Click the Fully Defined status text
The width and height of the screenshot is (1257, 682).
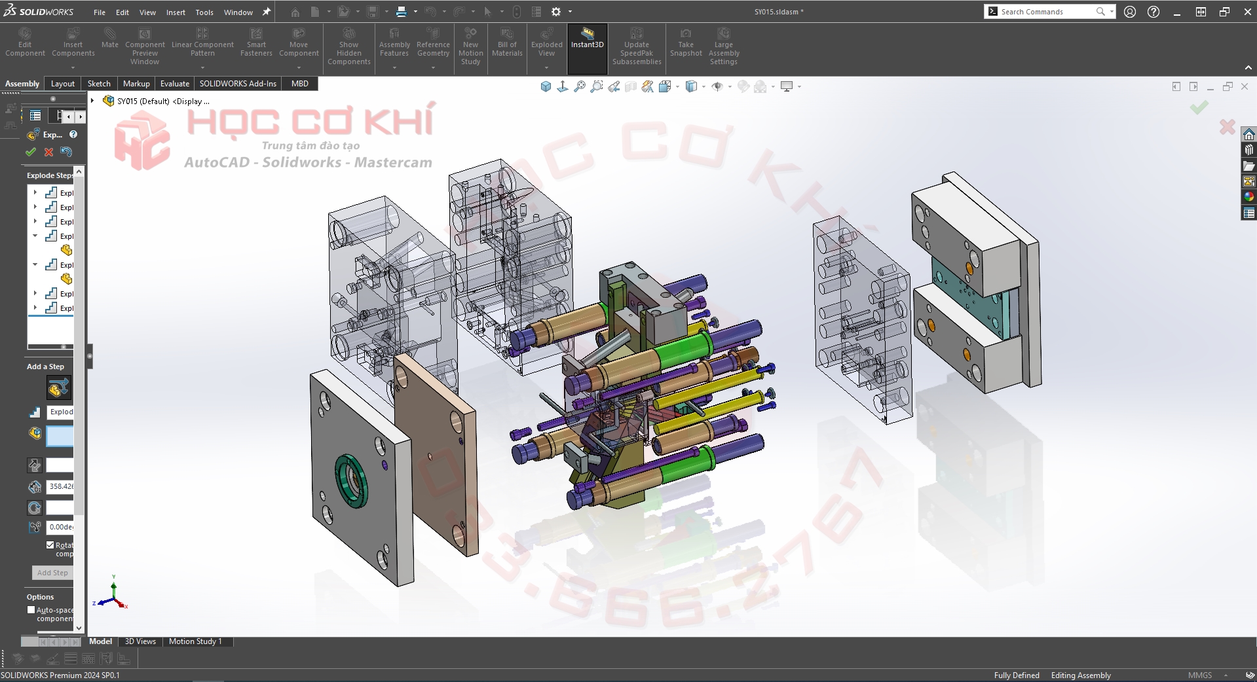click(1017, 675)
